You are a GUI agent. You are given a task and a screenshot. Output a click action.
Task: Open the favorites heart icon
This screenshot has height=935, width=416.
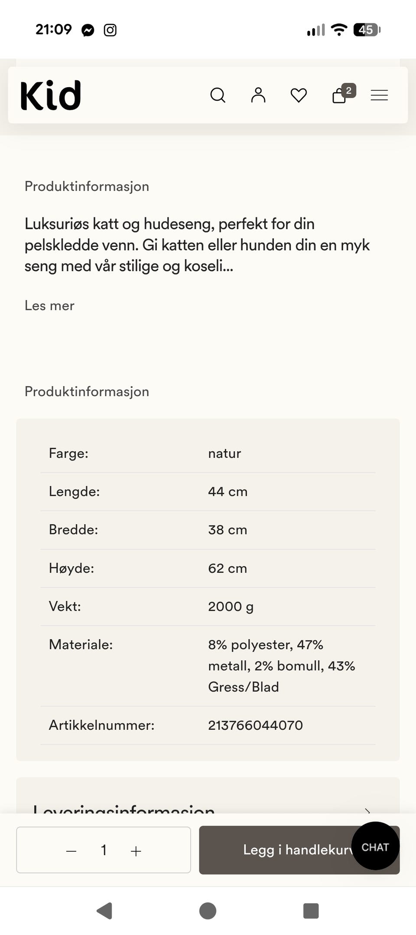click(x=299, y=95)
